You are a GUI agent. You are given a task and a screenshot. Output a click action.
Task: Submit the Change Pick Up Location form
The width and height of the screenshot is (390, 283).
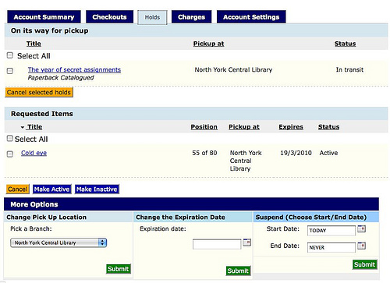(119, 269)
